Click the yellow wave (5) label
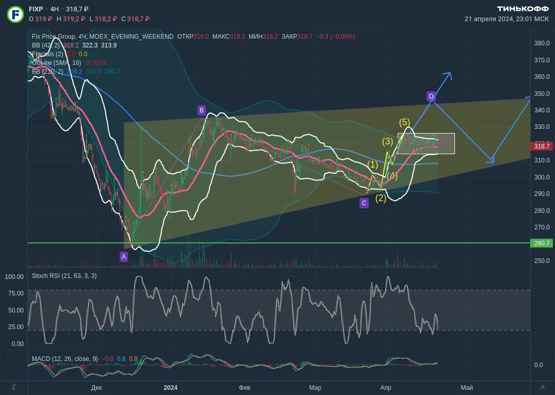The image size is (555, 395). [x=404, y=122]
